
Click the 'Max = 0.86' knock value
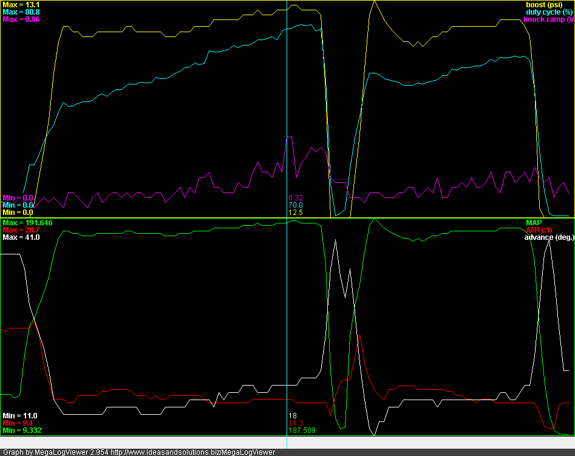[21, 19]
